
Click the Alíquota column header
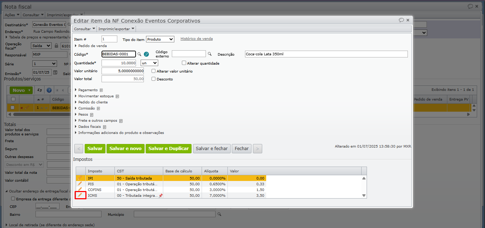click(x=215, y=171)
